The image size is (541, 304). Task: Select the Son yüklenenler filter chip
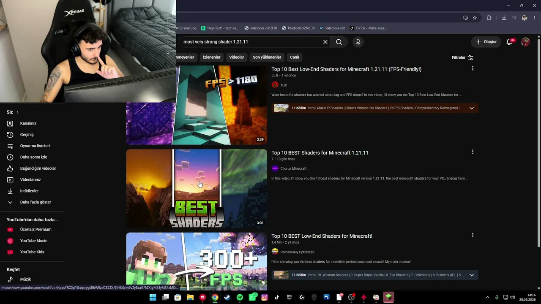click(267, 57)
